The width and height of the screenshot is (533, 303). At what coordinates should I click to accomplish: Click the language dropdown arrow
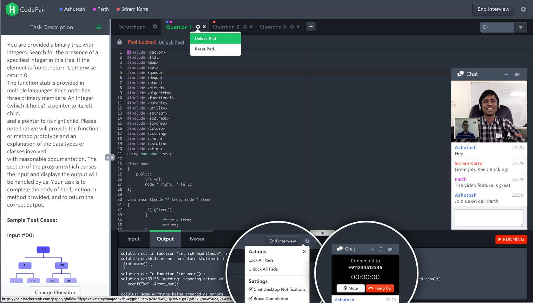click(521, 28)
